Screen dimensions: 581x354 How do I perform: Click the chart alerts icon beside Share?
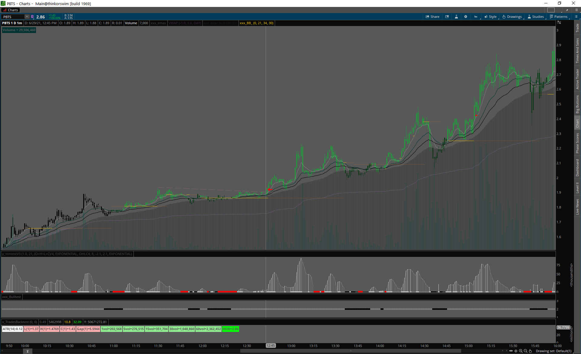[447, 17]
